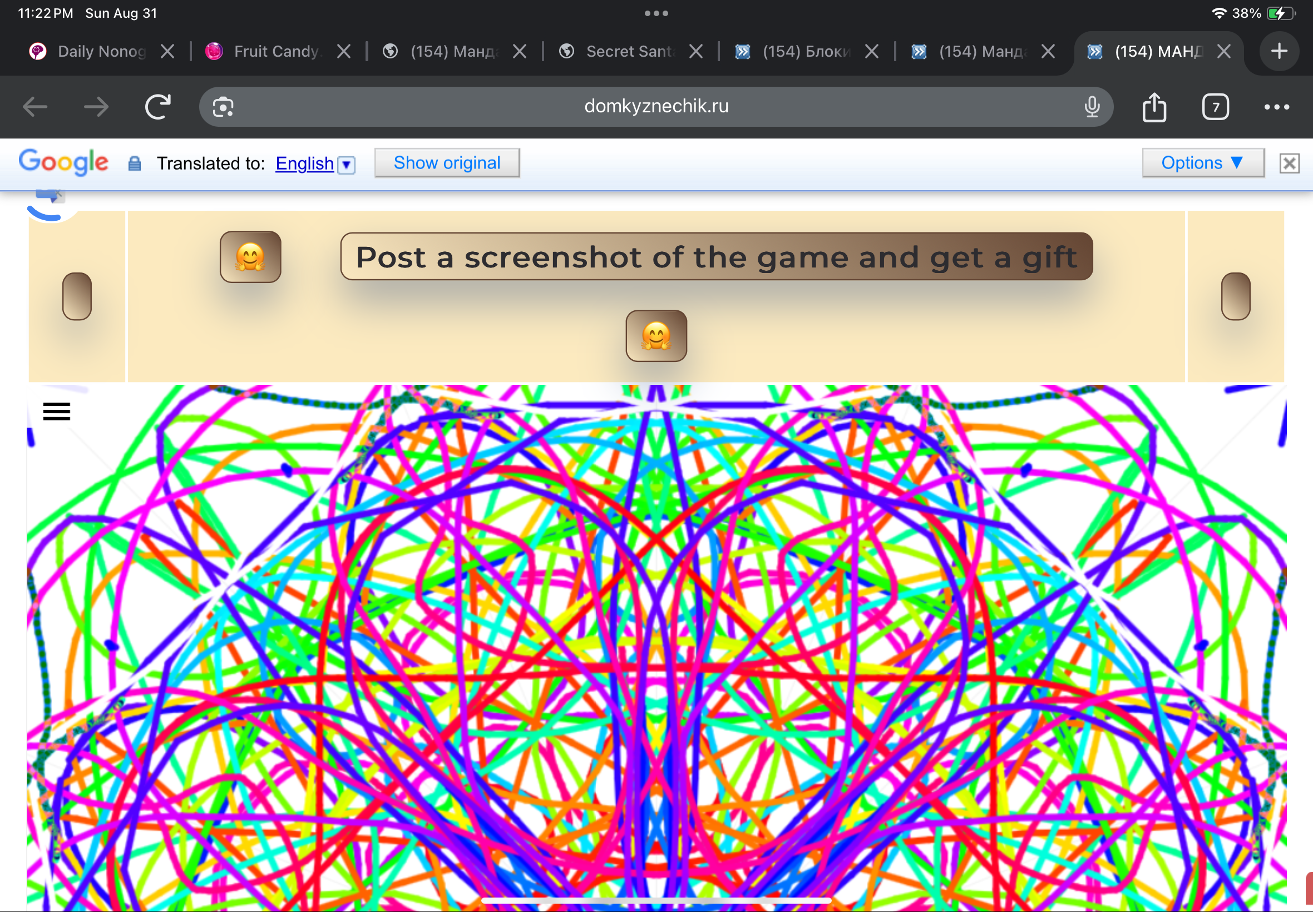The image size is (1313, 912).
Task: Close the Google Translate bar
Action: point(1289,163)
